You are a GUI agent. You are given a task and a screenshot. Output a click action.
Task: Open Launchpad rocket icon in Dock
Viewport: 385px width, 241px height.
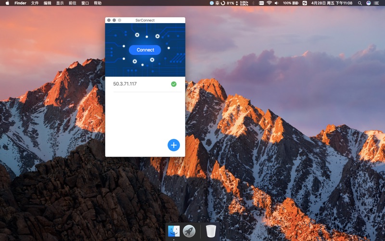[x=189, y=231]
